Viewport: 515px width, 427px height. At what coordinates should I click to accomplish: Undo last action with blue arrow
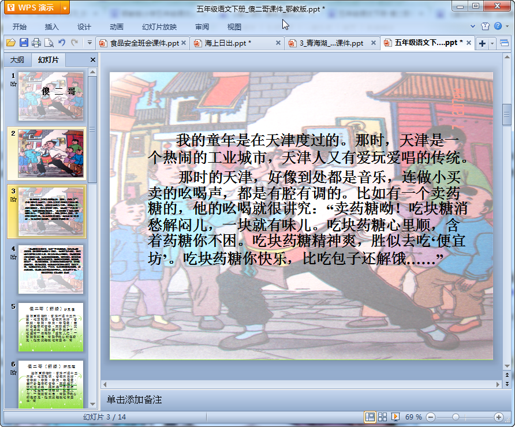[x=61, y=42]
